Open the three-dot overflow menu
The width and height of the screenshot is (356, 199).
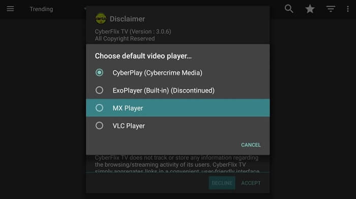[347, 9]
